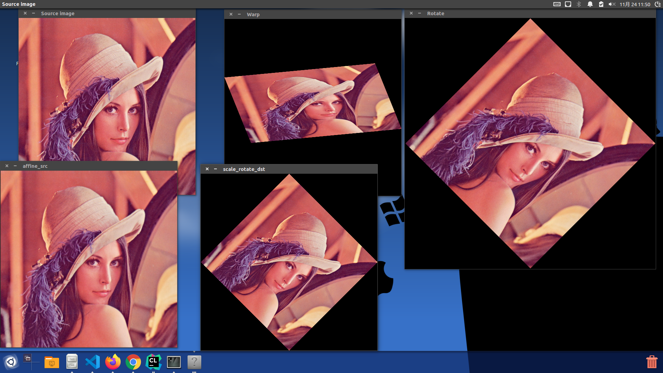
Task: Launch Google Chrome from dock
Action: click(133, 362)
